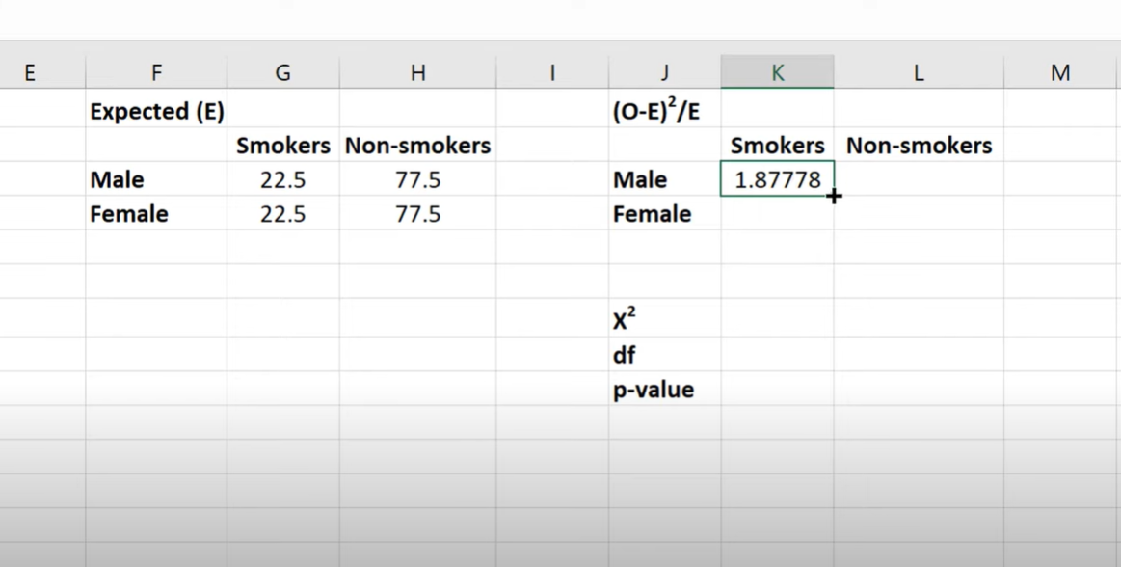
Task: Select Non-smokers header in column L
Action: [x=918, y=146]
